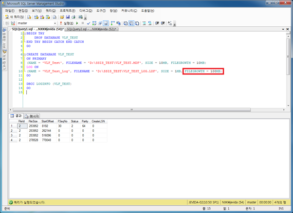This screenshot has width=293, height=213.
Task: Select the Results tab
Action: 16,116
